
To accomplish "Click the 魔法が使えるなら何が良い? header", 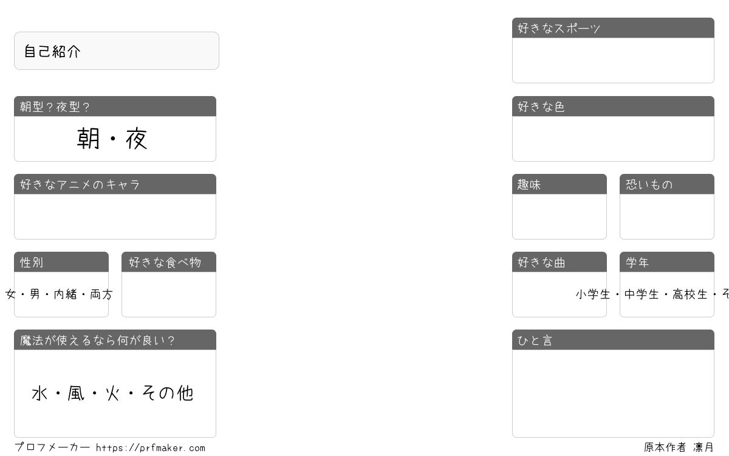I will pos(115,340).
